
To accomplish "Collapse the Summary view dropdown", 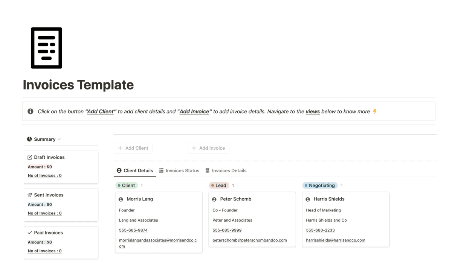I will [60, 139].
